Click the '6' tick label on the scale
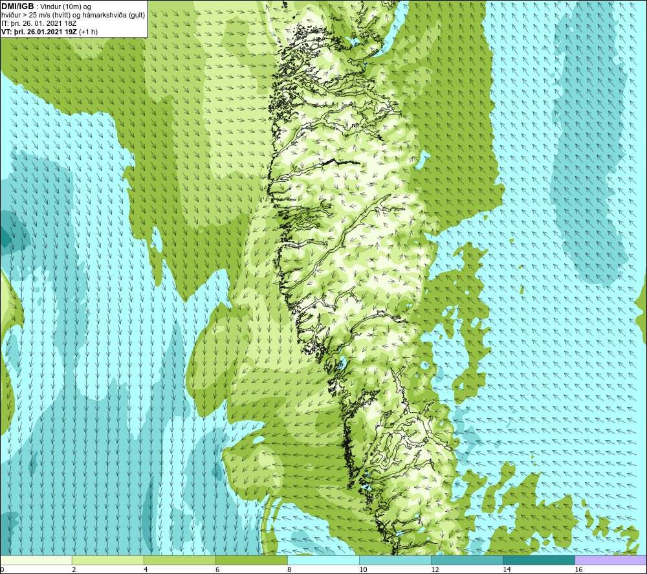The image size is (647, 574). tap(217, 570)
